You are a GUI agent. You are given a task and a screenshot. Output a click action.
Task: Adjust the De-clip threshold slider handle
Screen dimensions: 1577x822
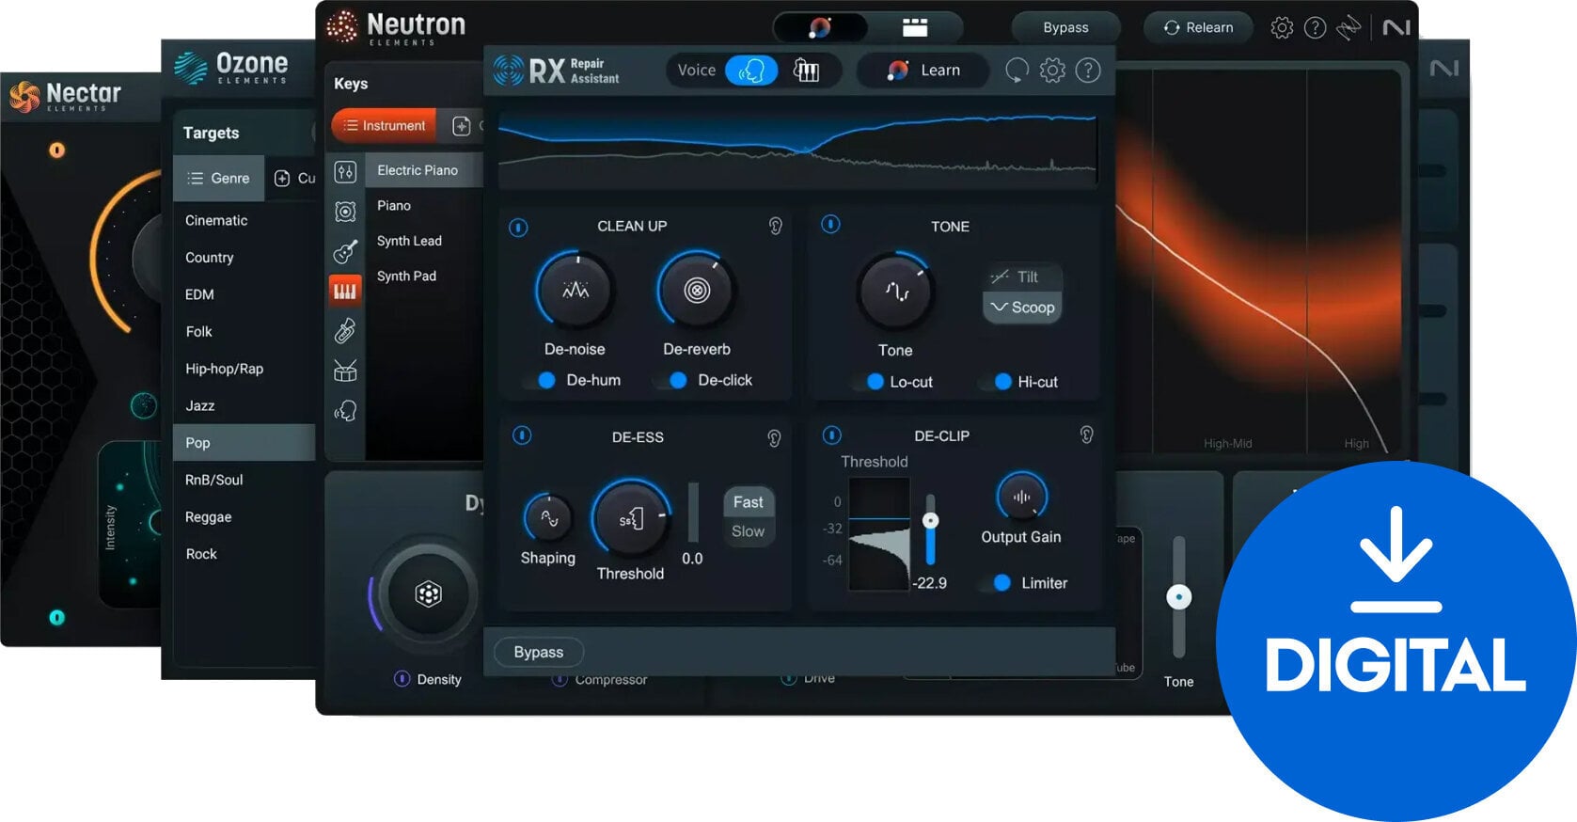[931, 521]
